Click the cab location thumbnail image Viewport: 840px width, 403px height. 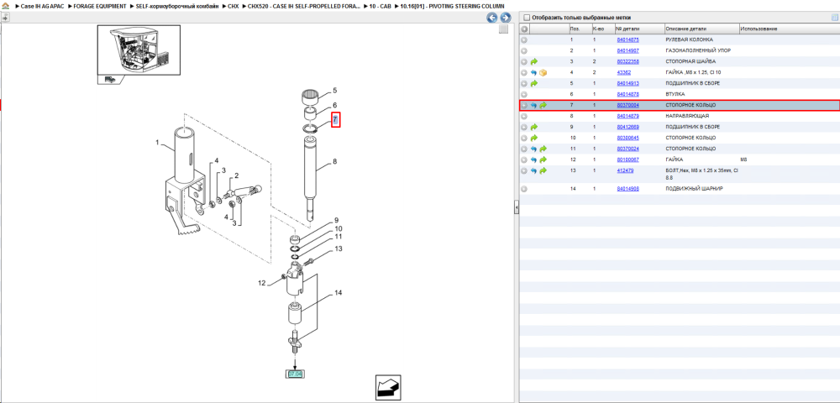(x=139, y=50)
